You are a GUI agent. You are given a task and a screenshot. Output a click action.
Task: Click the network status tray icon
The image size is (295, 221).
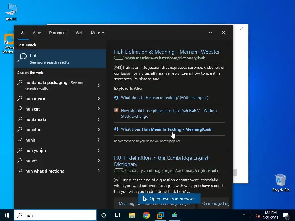251,215
